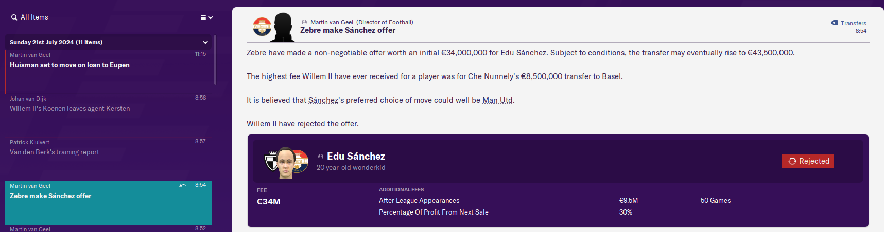Open Van den Berk's training report
This screenshot has height=232, width=884.
(54, 152)
